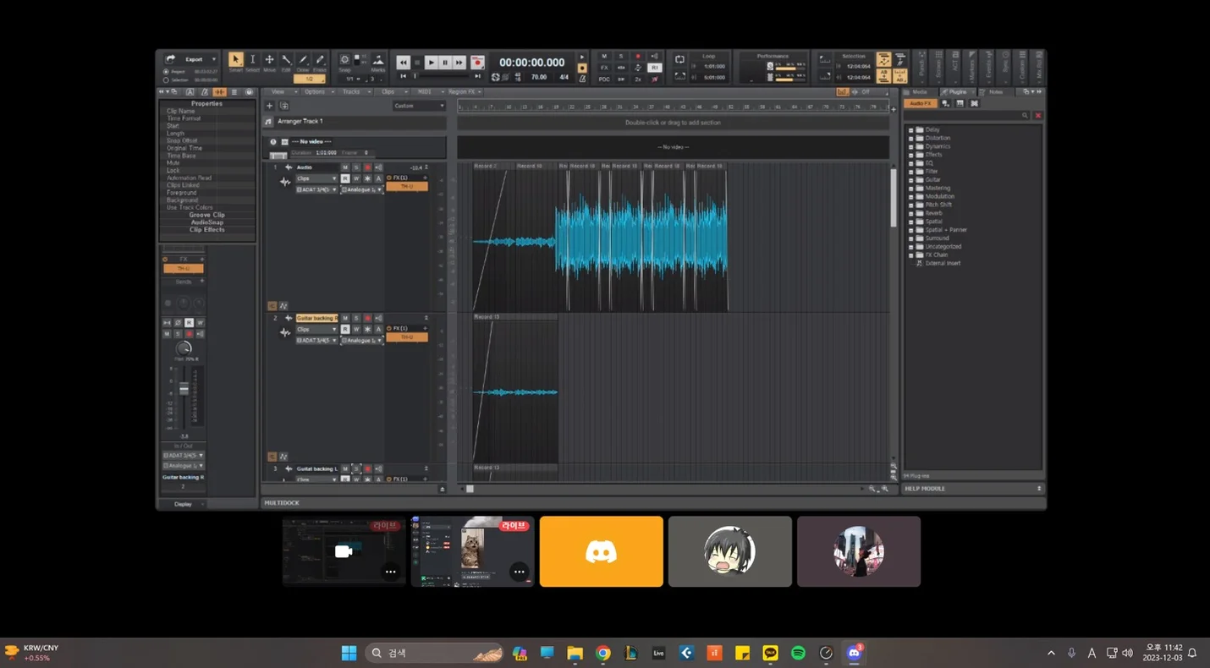The image size is (1210, 668).
Task: Open the Export dropdown arrow
Action: pos(214,59)
